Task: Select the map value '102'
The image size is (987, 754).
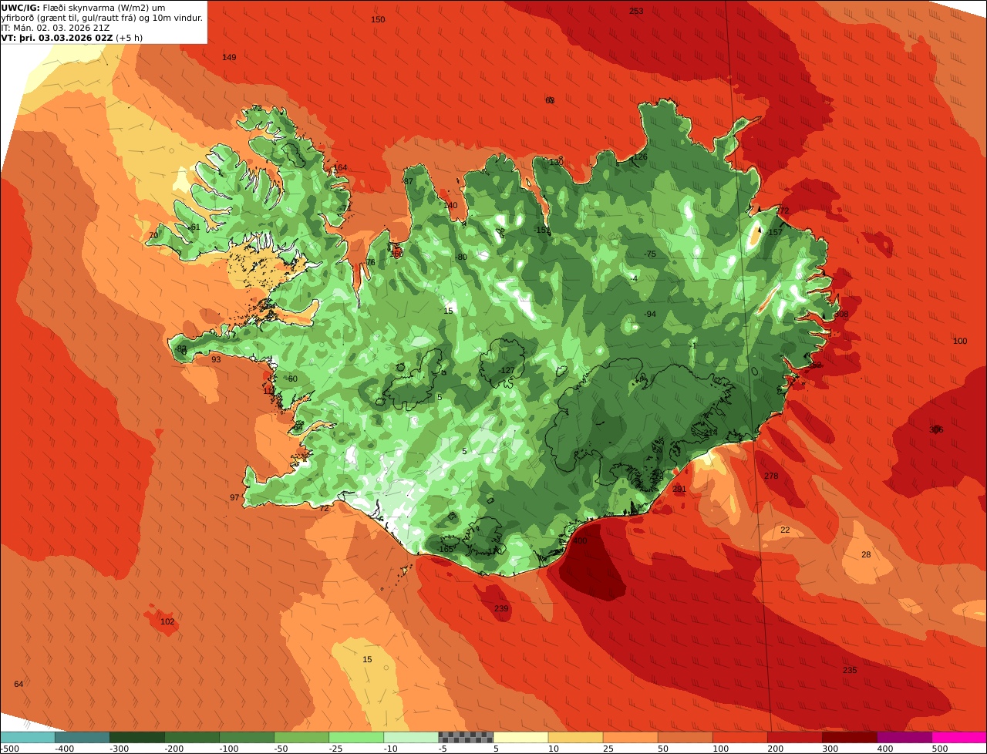Action: pyautogui.click(x=167, y=622)
